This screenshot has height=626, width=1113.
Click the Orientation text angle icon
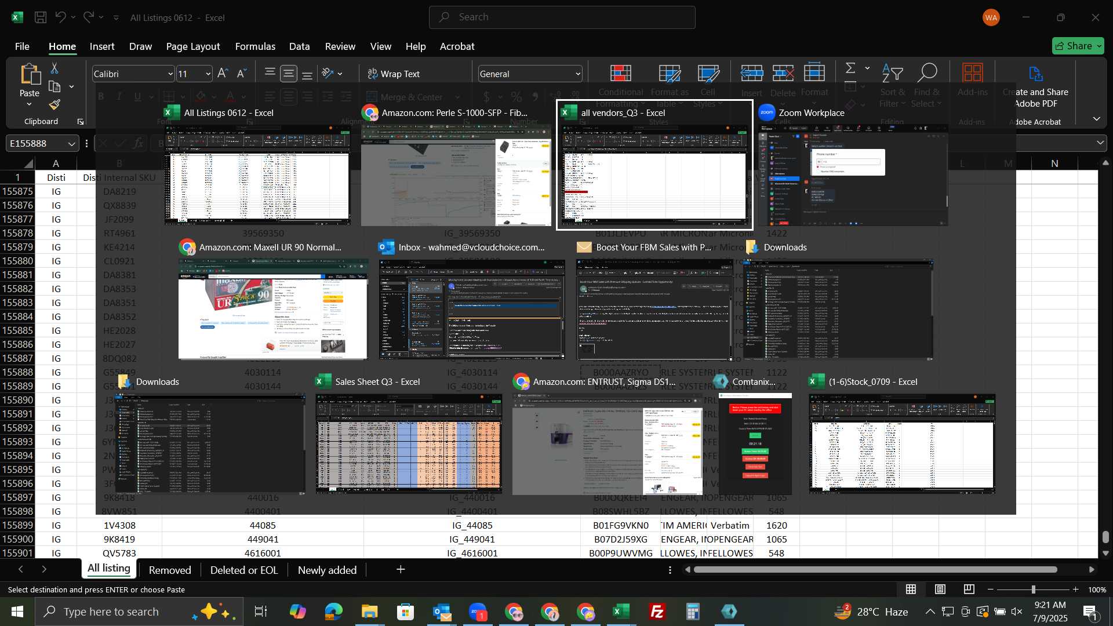(x=328, y=74)
